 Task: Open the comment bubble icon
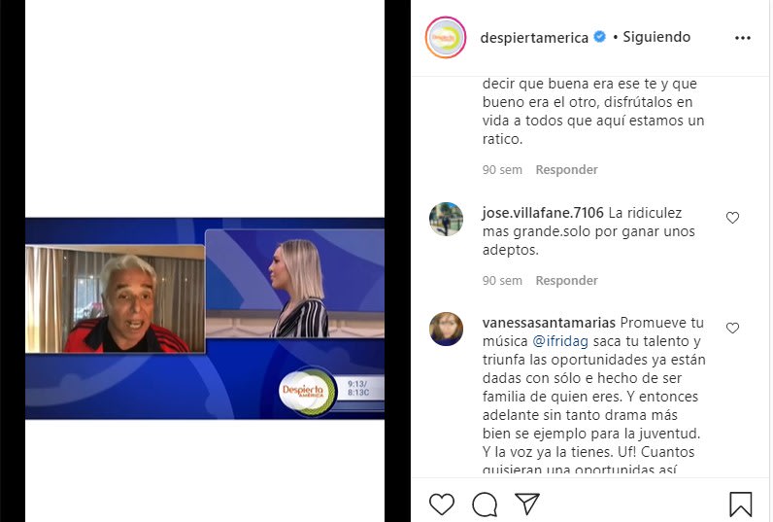coord(485,505)
